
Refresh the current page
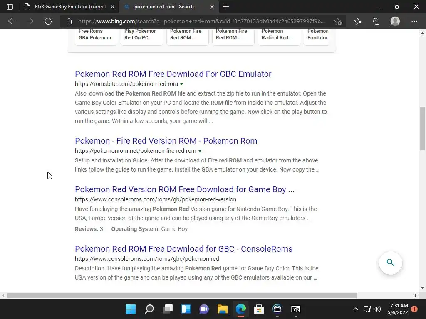48,21
